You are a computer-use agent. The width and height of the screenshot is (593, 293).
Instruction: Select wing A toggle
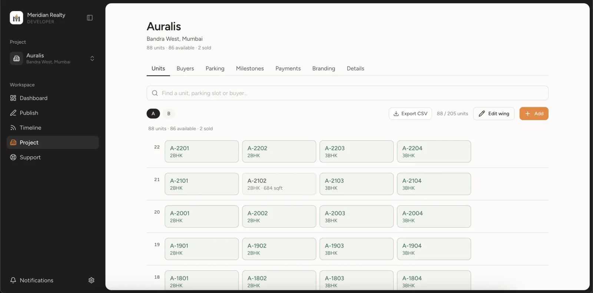coord(153,114)
